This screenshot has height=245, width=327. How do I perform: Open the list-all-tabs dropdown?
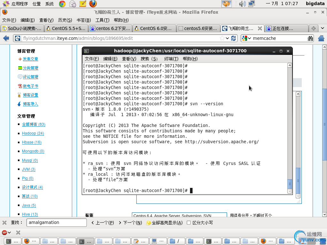point(323,28)
